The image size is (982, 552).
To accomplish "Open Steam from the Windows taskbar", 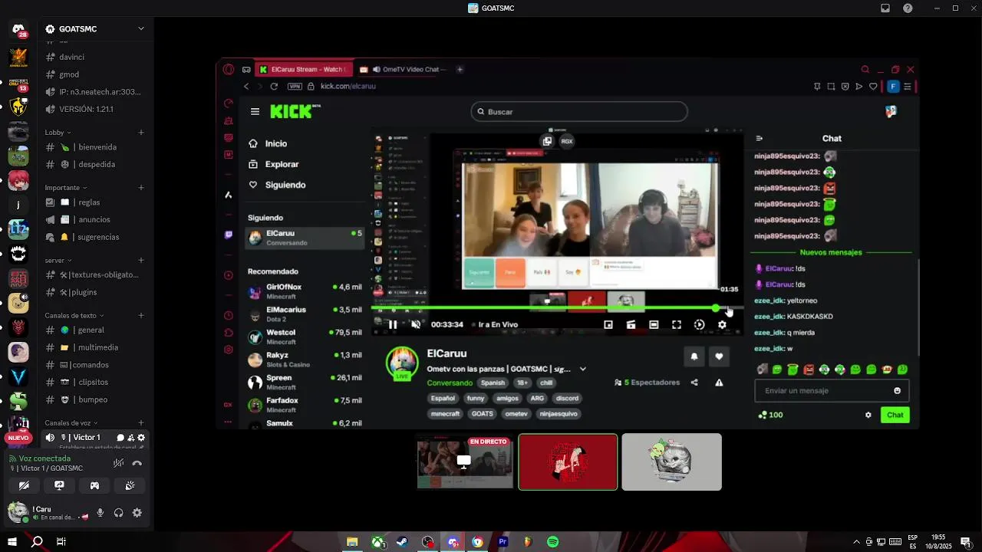I will click(x=402, y=542).
